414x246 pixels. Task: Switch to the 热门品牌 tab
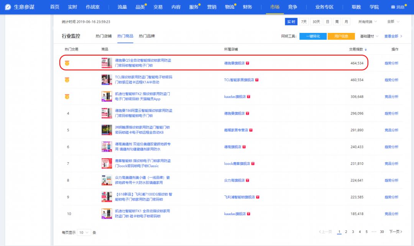pyautogui.click(x=147, y=36)
